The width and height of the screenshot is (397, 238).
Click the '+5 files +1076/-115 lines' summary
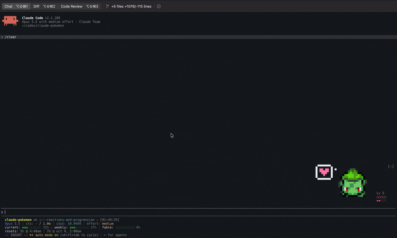coord(131,6)
